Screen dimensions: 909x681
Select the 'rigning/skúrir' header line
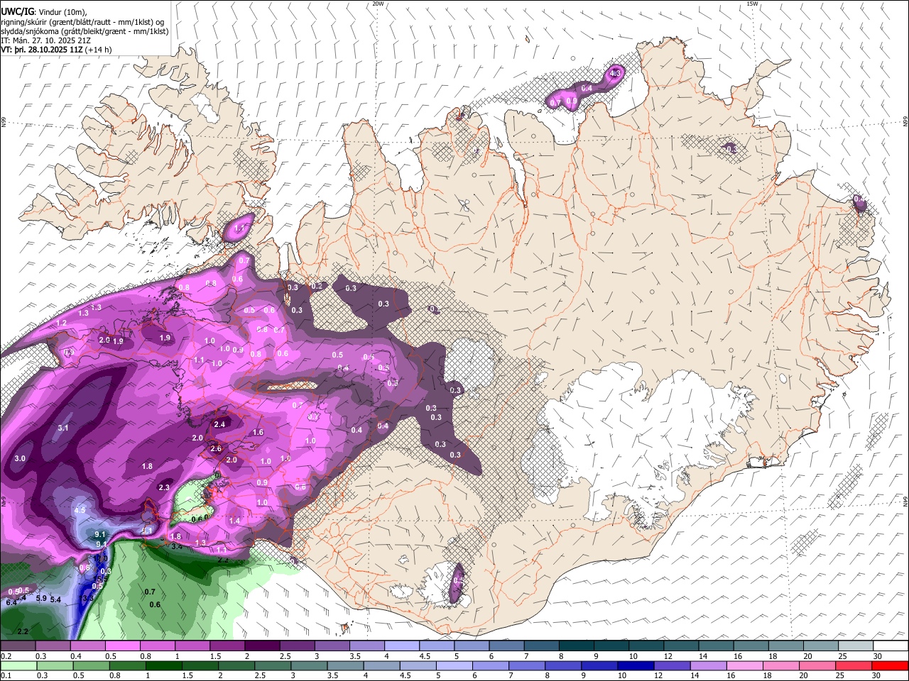[81, 22]
